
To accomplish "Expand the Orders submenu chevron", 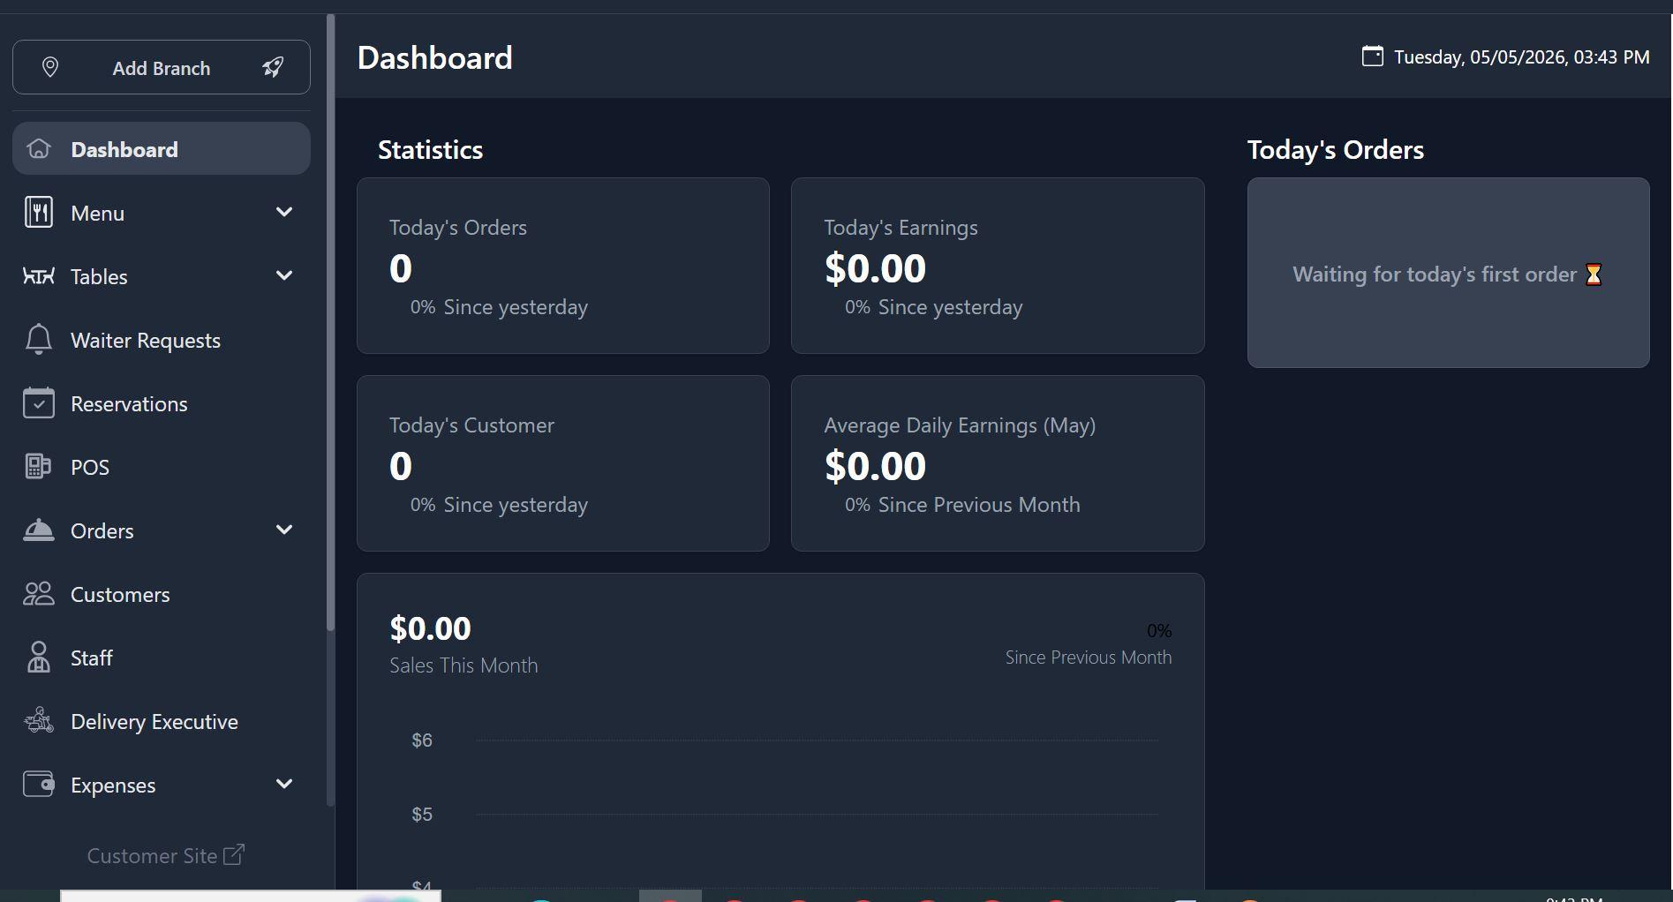I will (x=284, y=530).
